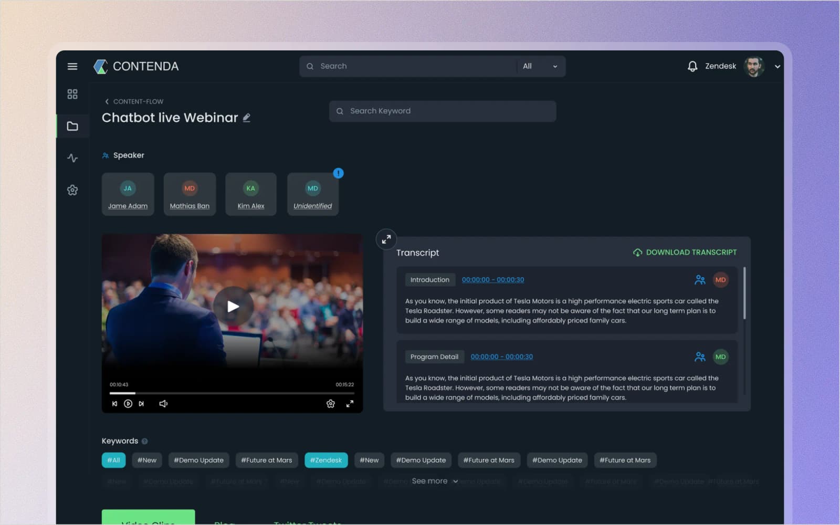Click the speaker icon in Program Detail segment
840x525 pixels.
[x=700, y=357]
